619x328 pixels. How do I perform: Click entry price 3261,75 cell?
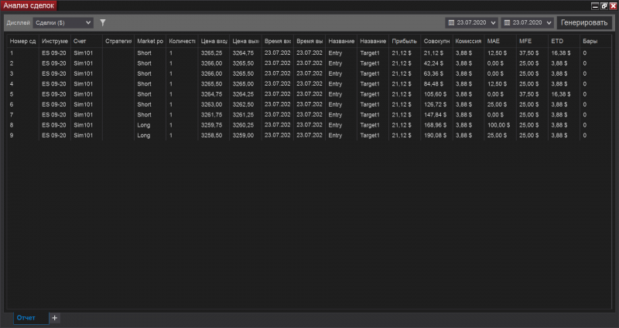click(x=214, y=114)
